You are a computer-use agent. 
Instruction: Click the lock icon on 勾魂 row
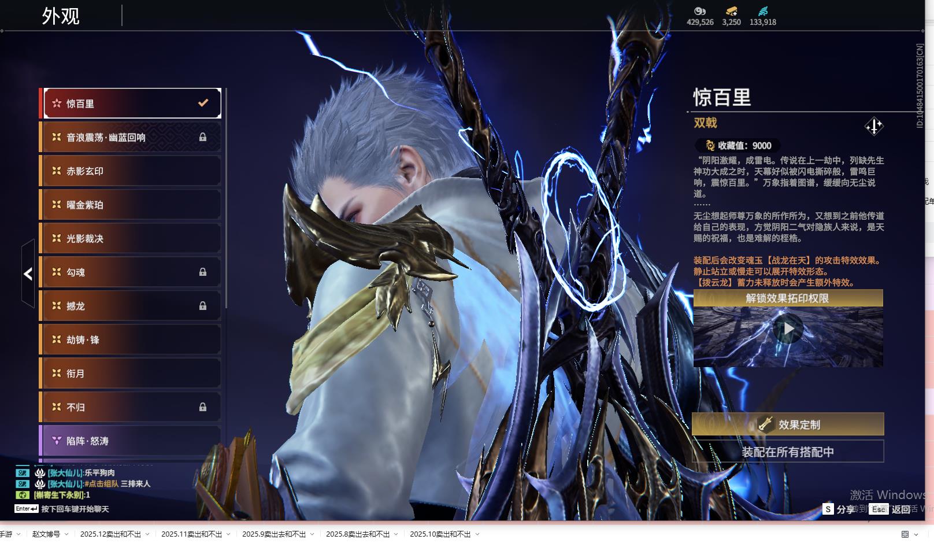[x=203, y=272]
